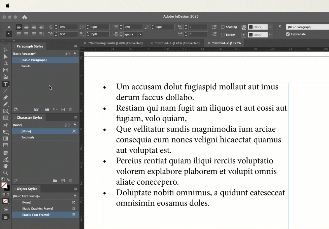This screenshot has width=329, height=229.
Task: Switch to Character Formatting Controls (A)
Action: [x=9, y=27]
